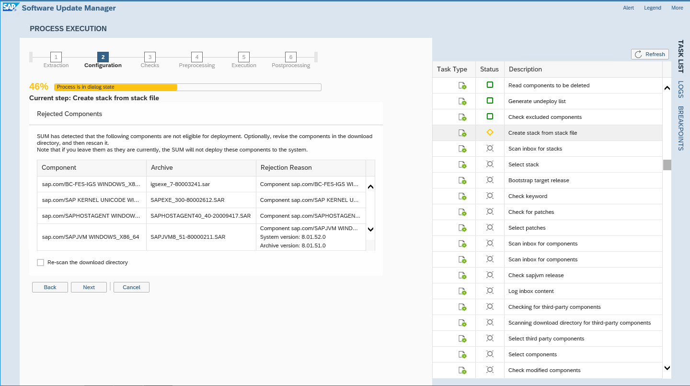Switch to TASK LIST side tab
This screenshot has height=386, width=690.
pos(680,56)
